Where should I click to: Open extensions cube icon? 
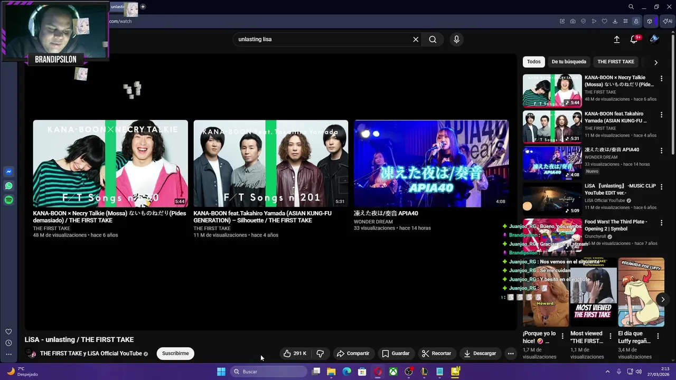click(x=650, y=21)
